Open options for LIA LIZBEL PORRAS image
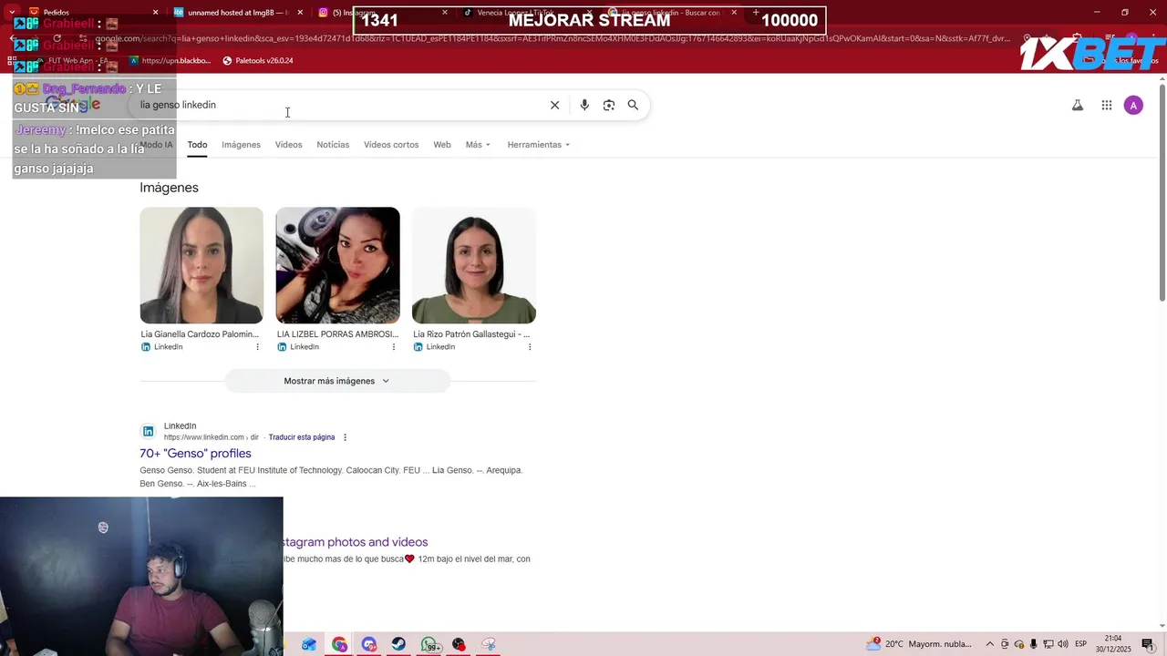The width and height of the screenshot is (1167, 656). 394,347
